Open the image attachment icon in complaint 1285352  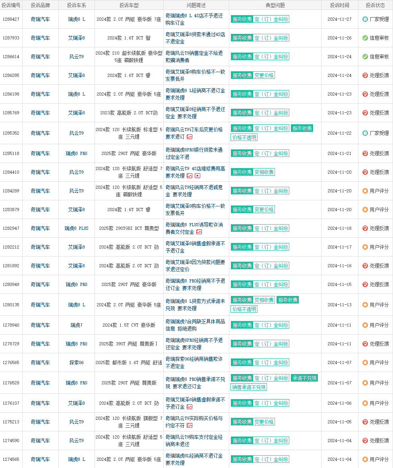tap(190, 137)
